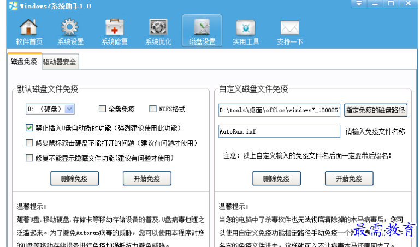Click the 请输入免疫文件名称 label

point(375,131)
